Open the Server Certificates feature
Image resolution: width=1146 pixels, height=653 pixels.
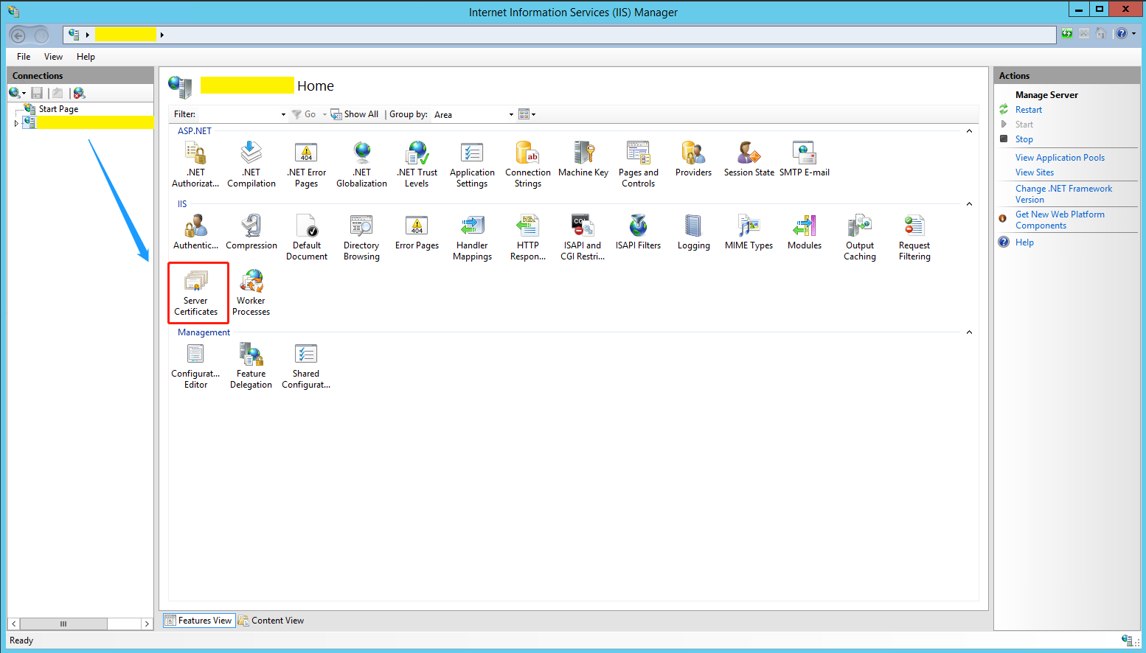click(x=196, y=293)
